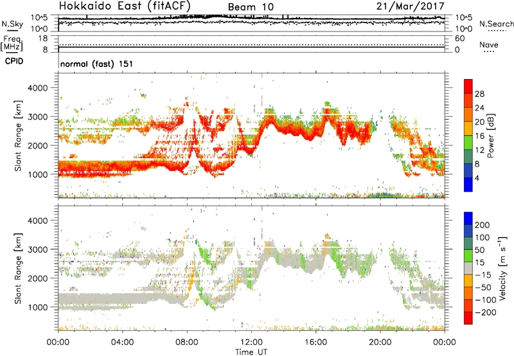Viewport: 514px width, 356px height.
Task: Select the '-50' value on the velocity colorbar
Action: pyautogui.click(x=483, y=287)
